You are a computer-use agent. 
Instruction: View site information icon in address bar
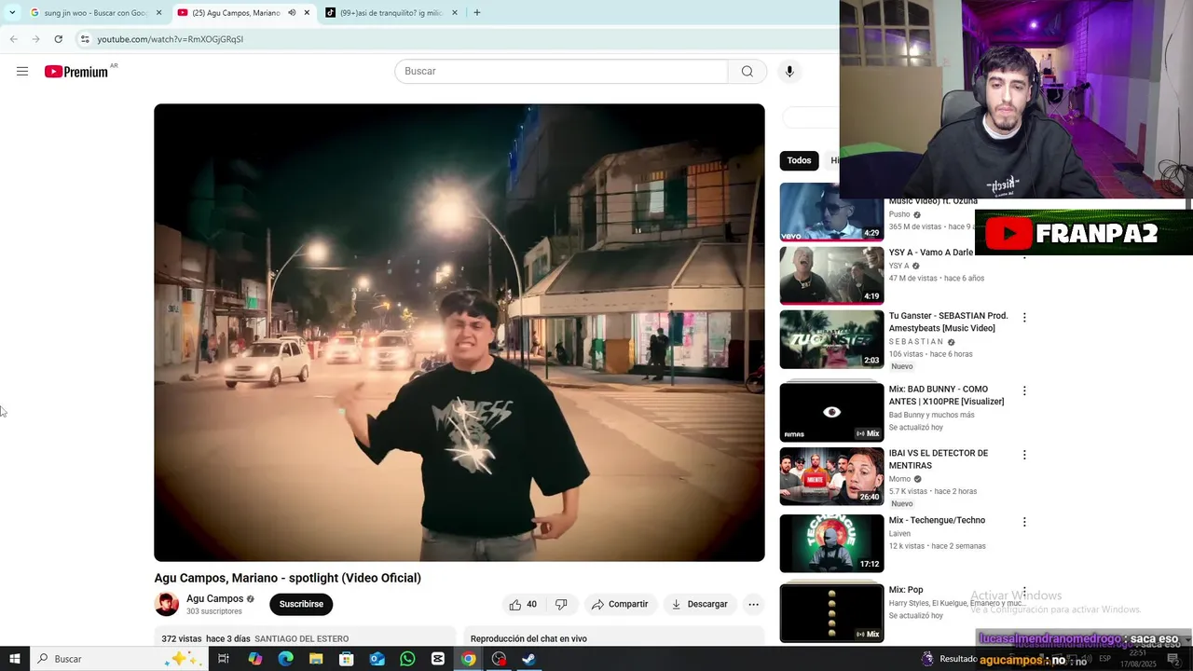pos(85,39)
